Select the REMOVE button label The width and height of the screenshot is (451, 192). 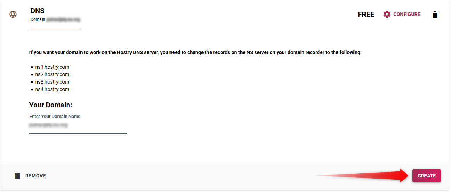click(x=35, y=176)
